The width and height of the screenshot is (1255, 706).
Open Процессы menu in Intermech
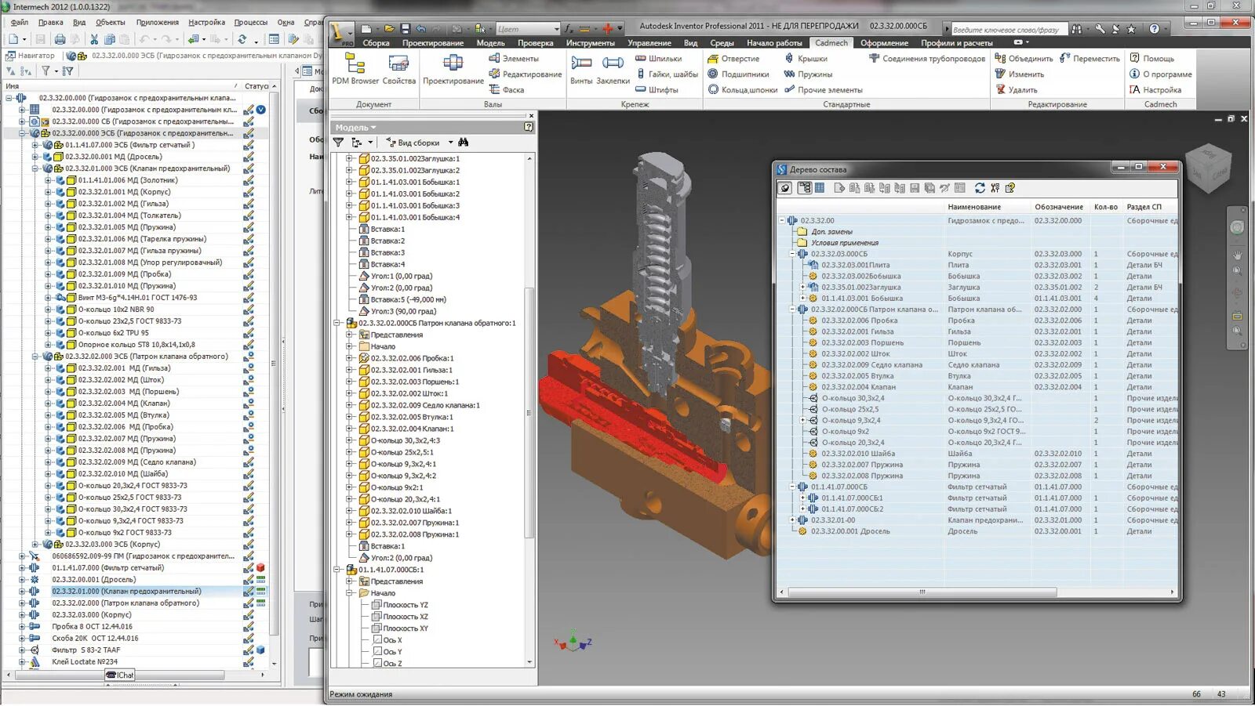[251, 22]
